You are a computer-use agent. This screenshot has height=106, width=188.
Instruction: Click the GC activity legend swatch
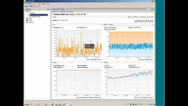[x=95, y=59]
